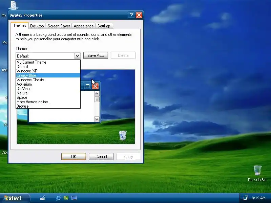Click the preview scrollbar down arrow
This screenshot has width=271, height=203.
point(97,119)
